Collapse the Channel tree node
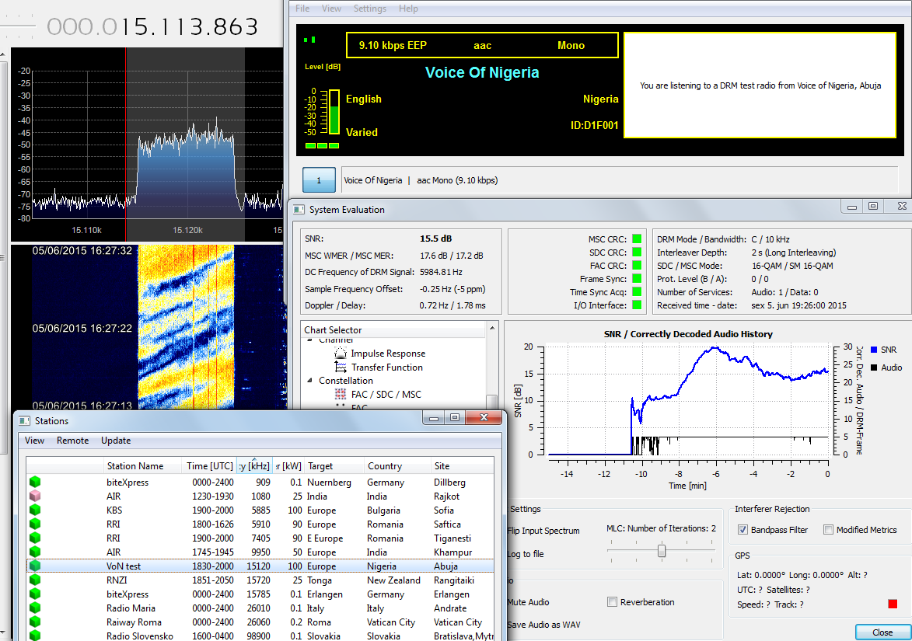This screenshot has width=912, height=641. click(x=309, y=340)
